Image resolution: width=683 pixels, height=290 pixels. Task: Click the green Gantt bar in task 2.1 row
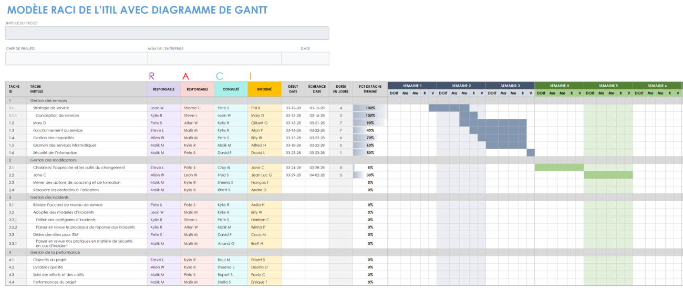click(559, 168)
